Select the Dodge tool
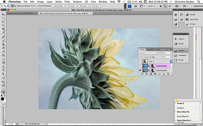The height and width of the screenshot is (126, 203). (3, 62)
